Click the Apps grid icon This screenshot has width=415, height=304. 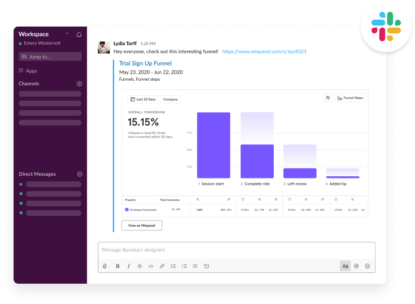(x=21, y=71)
